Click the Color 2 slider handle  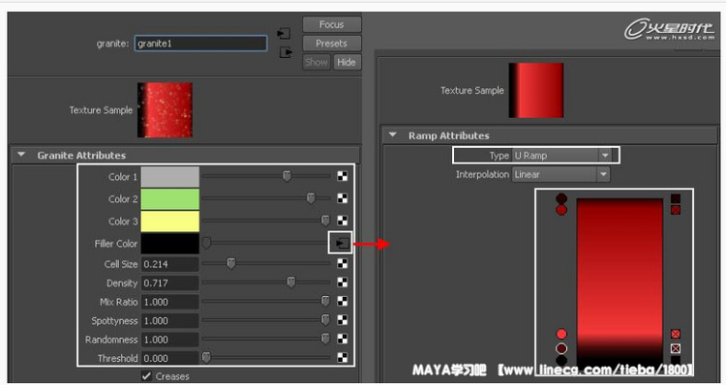(x=311, y=198)
